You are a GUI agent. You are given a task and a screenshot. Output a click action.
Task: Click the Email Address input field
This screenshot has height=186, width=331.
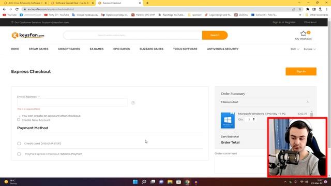tap(72, 102)
